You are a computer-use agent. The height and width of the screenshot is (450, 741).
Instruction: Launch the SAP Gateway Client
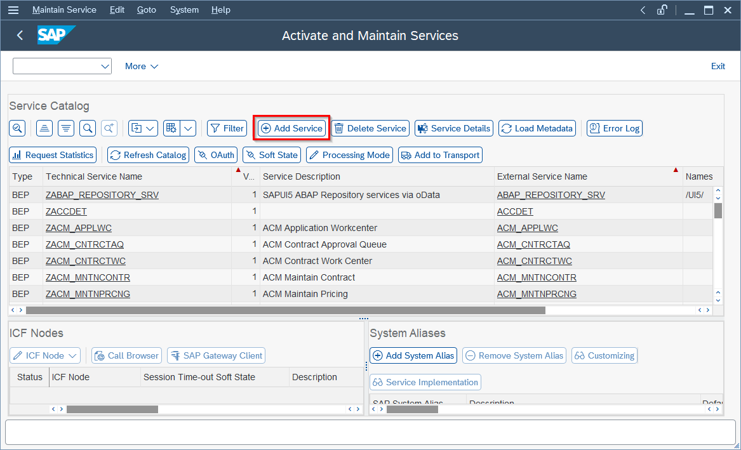tap(216, 355)
